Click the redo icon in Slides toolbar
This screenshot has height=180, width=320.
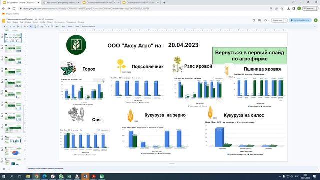(x=14, y=26)
